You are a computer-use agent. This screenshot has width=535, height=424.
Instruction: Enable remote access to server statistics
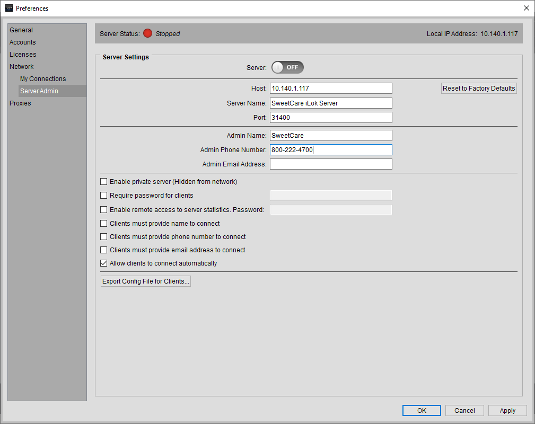(103, 209)
